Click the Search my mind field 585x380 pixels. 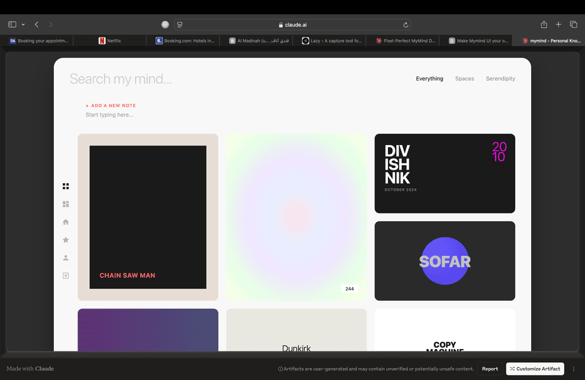(121, 79)
